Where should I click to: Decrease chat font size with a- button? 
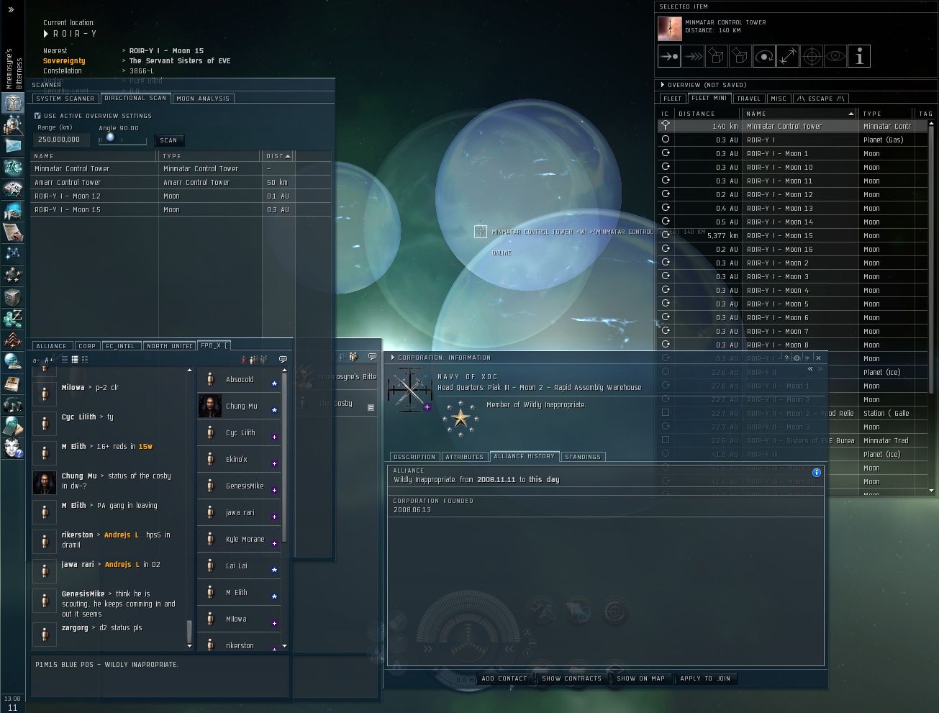pos(37,360)
